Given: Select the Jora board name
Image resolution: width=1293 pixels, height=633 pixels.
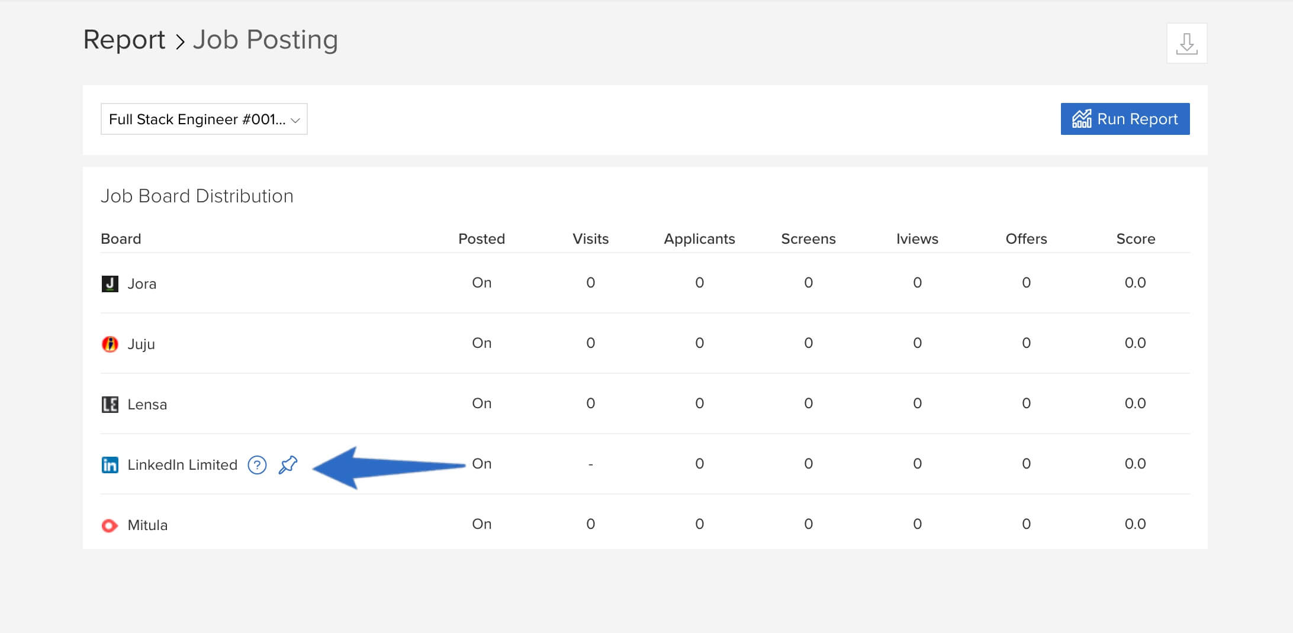Looking at the screenshot, I should coord(142,284).
